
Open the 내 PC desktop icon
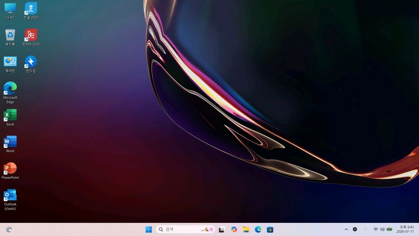(10, 11)
